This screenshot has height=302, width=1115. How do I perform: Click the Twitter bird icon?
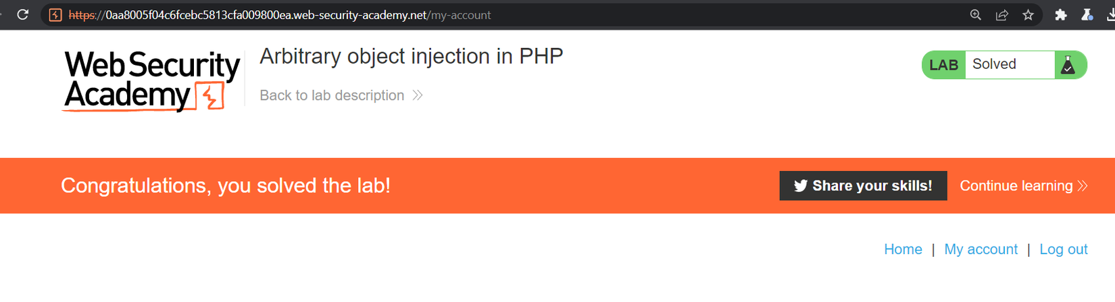tap(801, 186)
